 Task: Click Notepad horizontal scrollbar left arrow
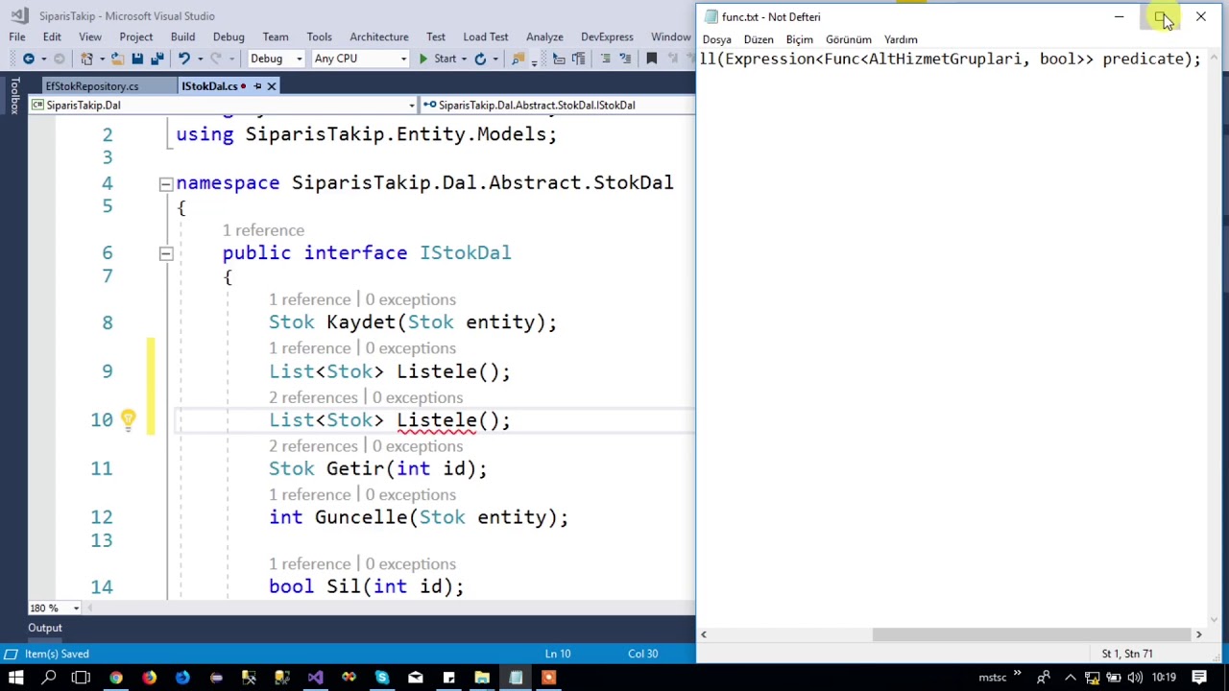point(704,634)
